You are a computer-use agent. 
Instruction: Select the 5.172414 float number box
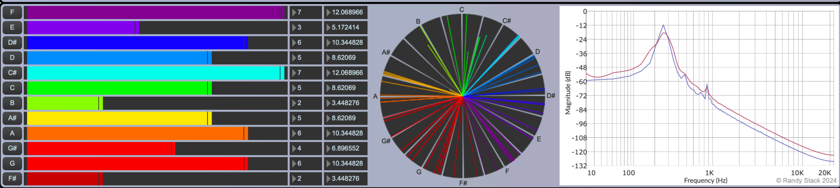point(346,27)
